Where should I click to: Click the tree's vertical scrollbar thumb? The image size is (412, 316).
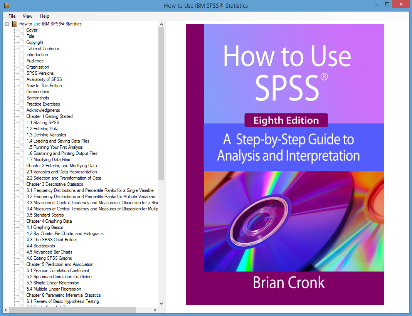click(161, 104)
